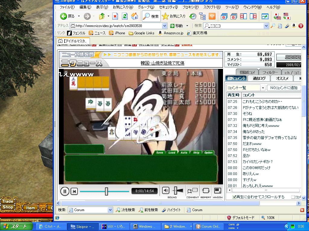Translate Japanese to English flag icon
309x231 pixels.
click(x=277, y=16)
